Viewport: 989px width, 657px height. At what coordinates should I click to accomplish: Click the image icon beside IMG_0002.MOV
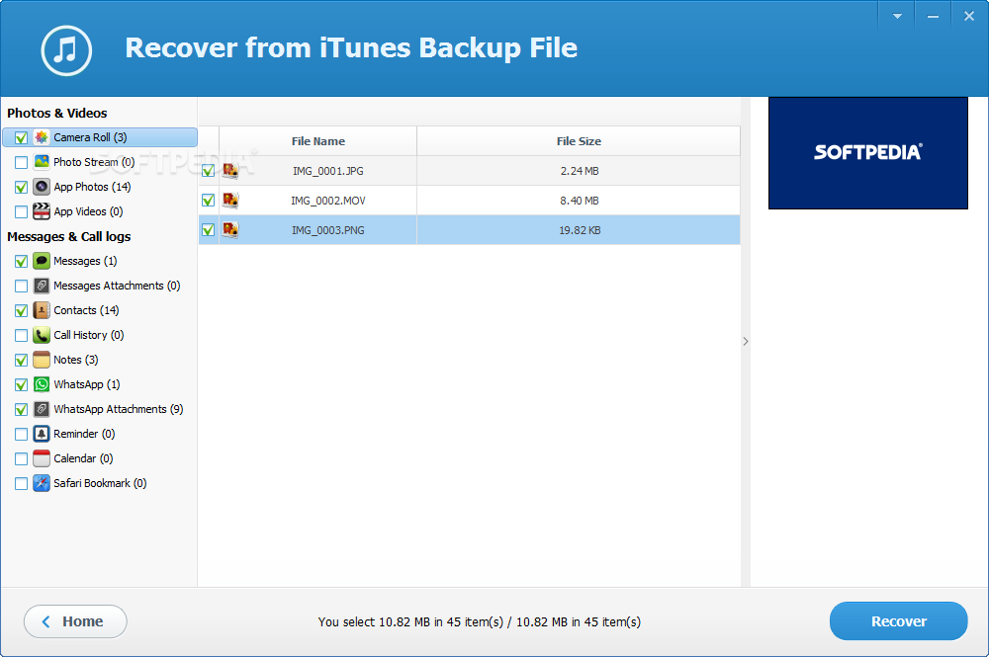[x=230, y=200]
